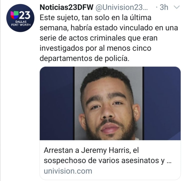
Task: Click the 'departamentos de policía' tweet line
Action: pos(85,58)
